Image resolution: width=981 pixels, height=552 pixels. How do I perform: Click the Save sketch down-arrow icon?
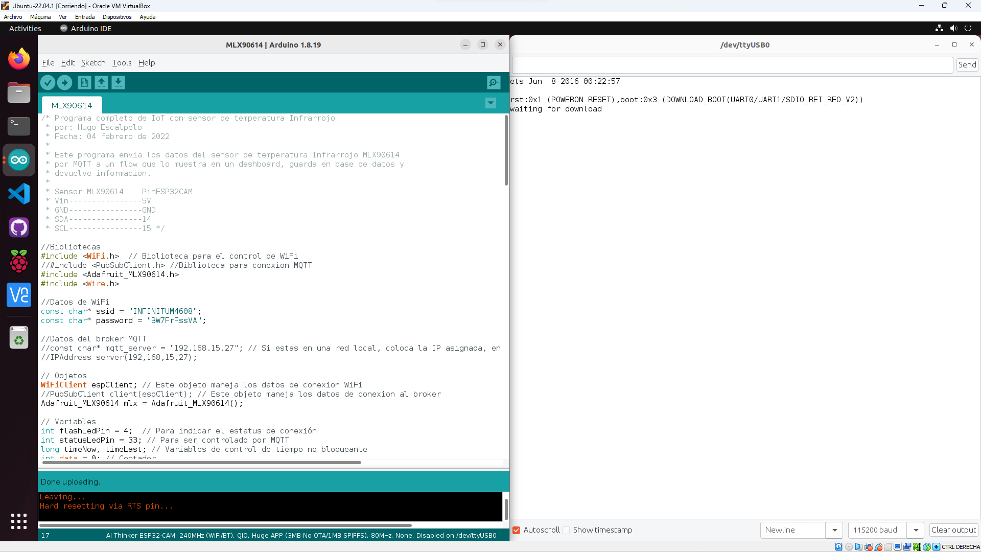[x=118, y=82]
